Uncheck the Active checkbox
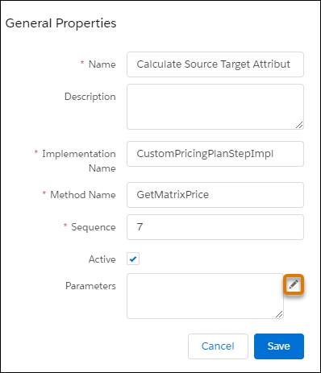 coord(133,259)
